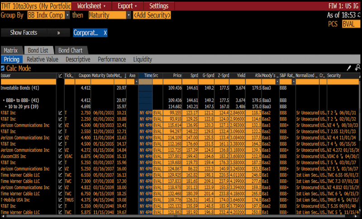This screenshot has width=362, height=219.
Task: Click the search people icon at right
Action: [357, 67]
